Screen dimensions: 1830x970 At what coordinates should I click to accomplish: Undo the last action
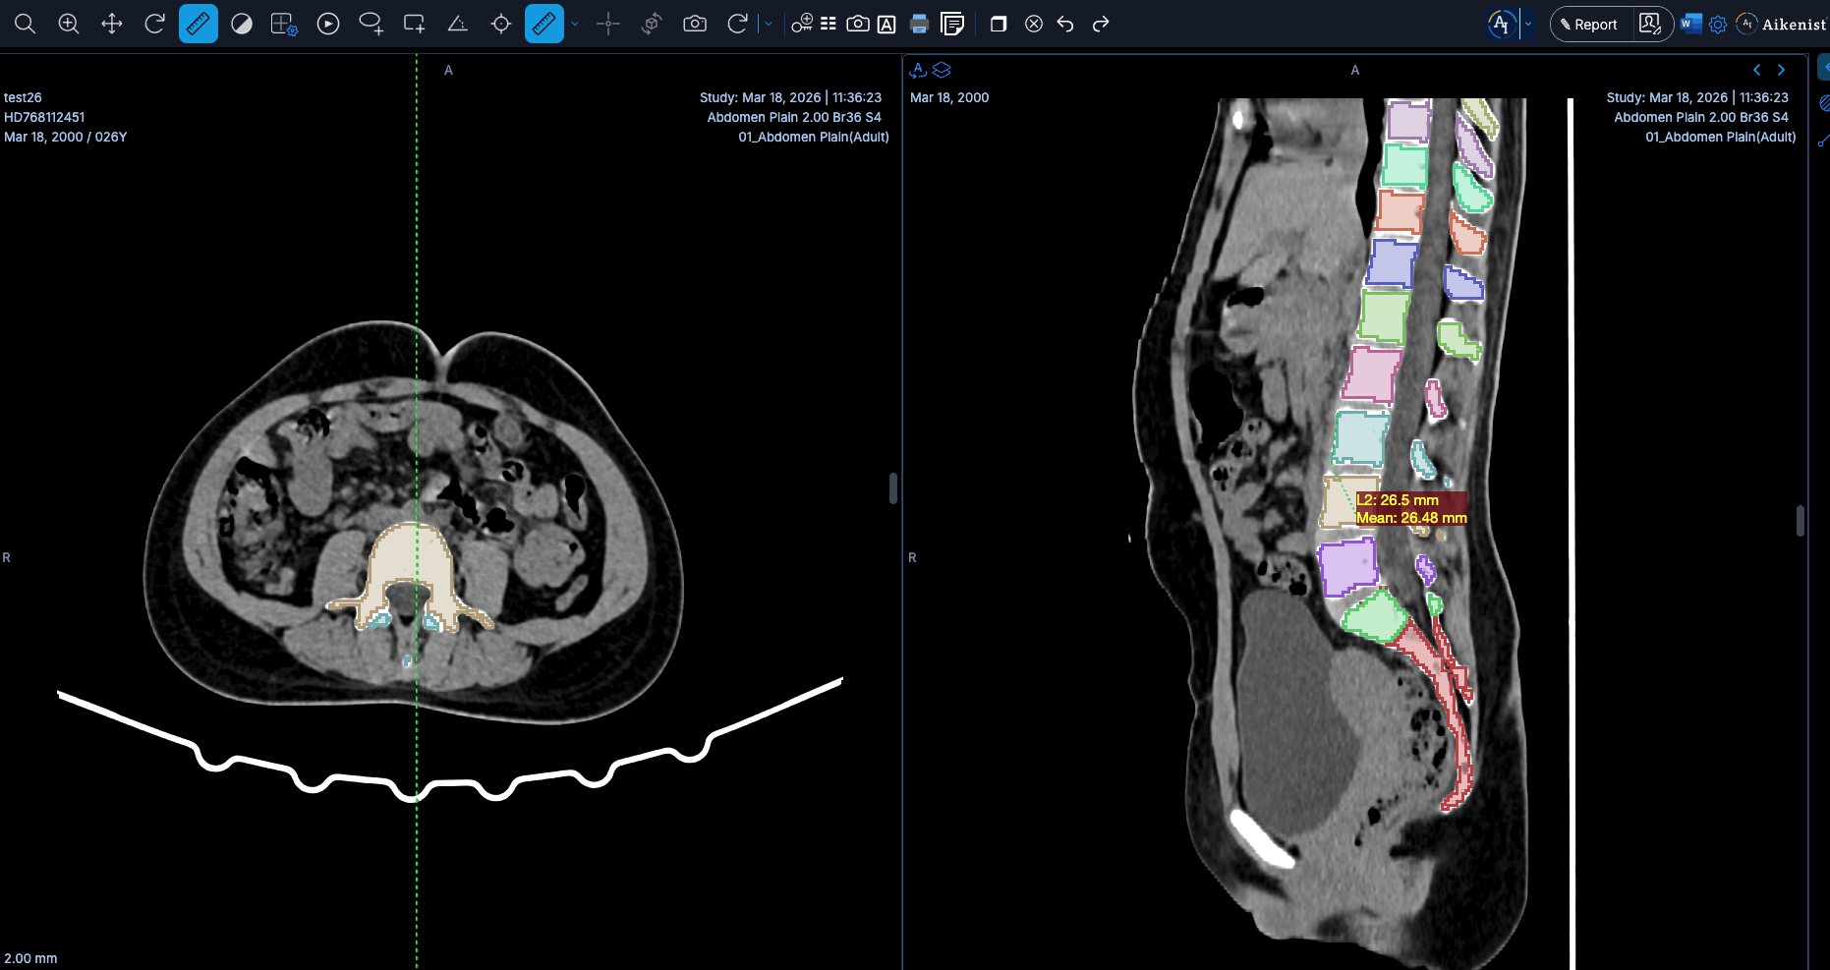1065,24
